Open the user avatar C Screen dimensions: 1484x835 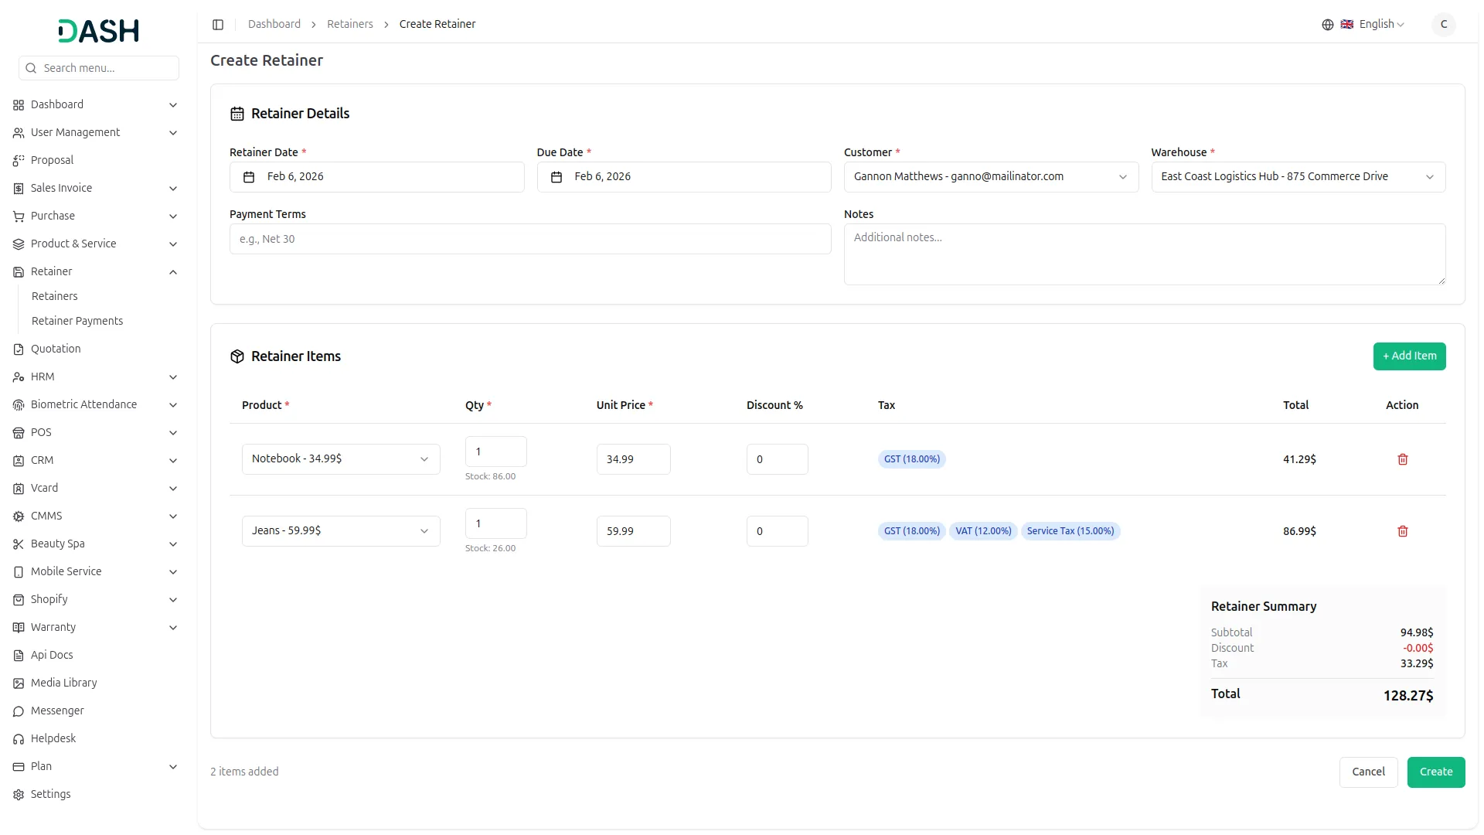click(1443, 25)
